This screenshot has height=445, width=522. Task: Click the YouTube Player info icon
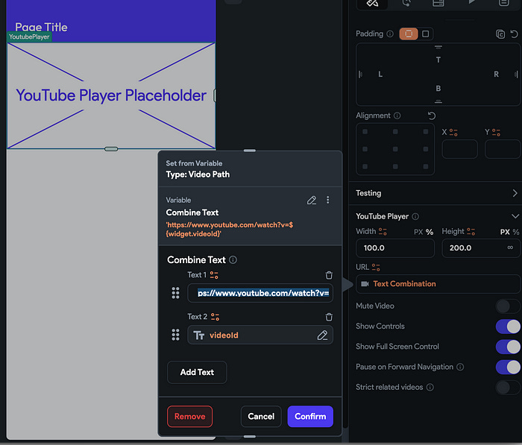pyautogui.click(x=415, y=217)
